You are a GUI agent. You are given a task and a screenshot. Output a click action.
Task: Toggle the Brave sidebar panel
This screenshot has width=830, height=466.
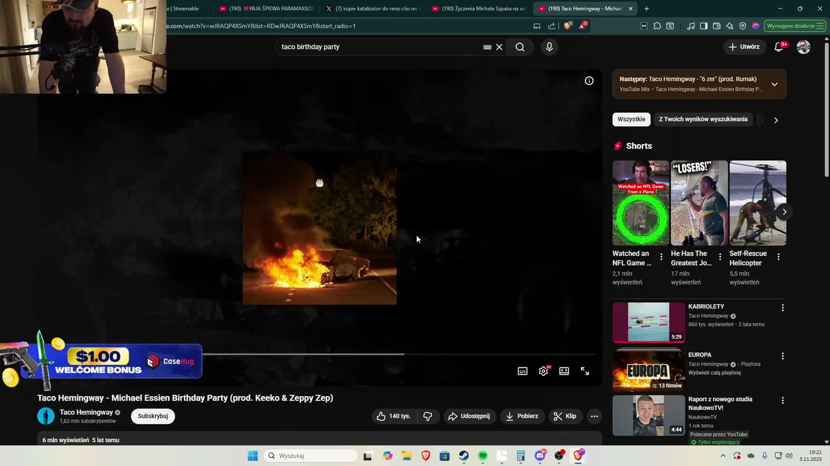pyautogui.click(x=704, y=26)
